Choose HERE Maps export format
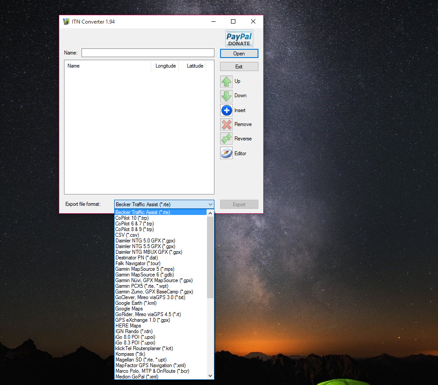The width and height of the screenshot is (438, 385). pyautogui.click(x=161, y=326)
